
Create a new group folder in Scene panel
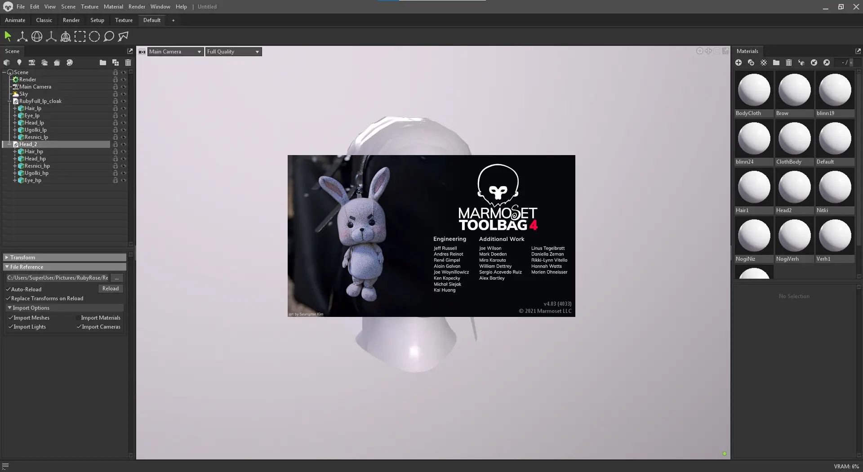(x=103, y=62)
